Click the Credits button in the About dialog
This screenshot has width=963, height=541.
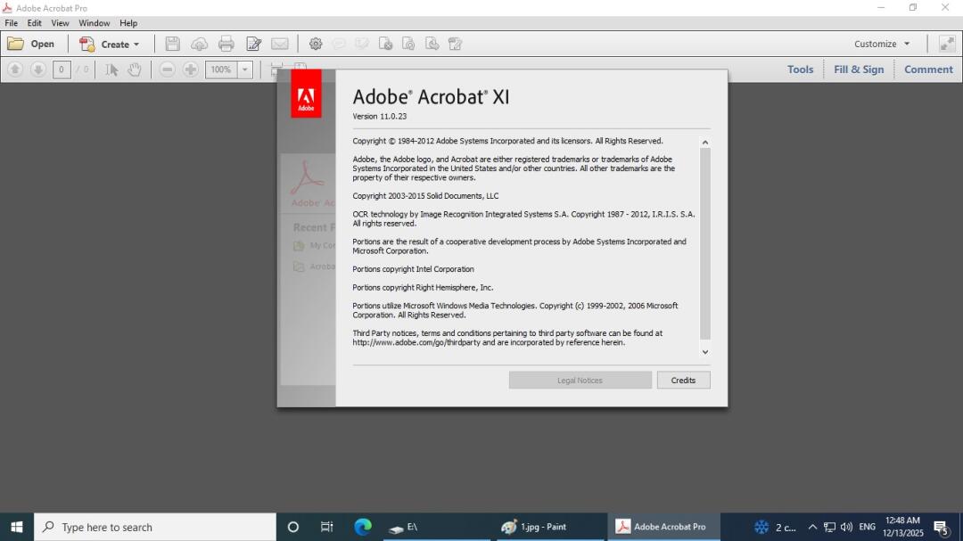(x=683, y=380)
